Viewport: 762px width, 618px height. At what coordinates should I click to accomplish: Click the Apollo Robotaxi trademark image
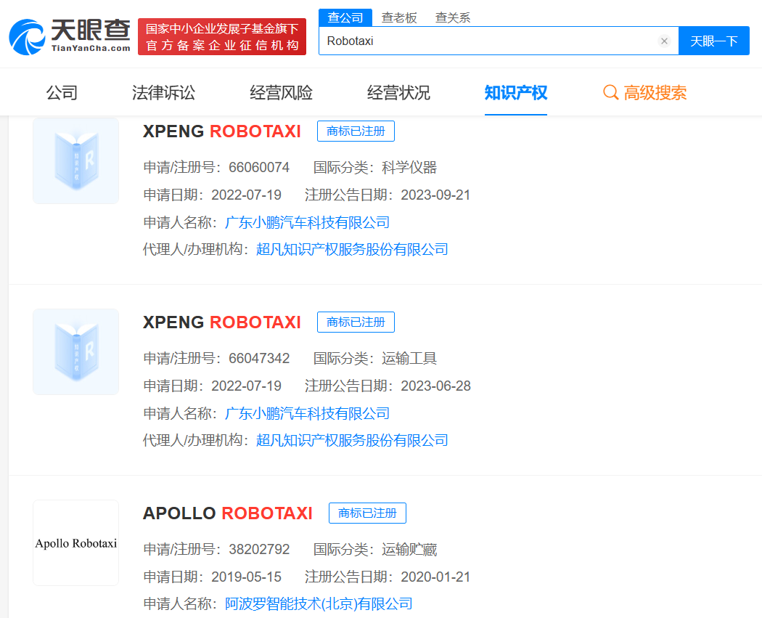pyautogui.click(x=75, y=542)
